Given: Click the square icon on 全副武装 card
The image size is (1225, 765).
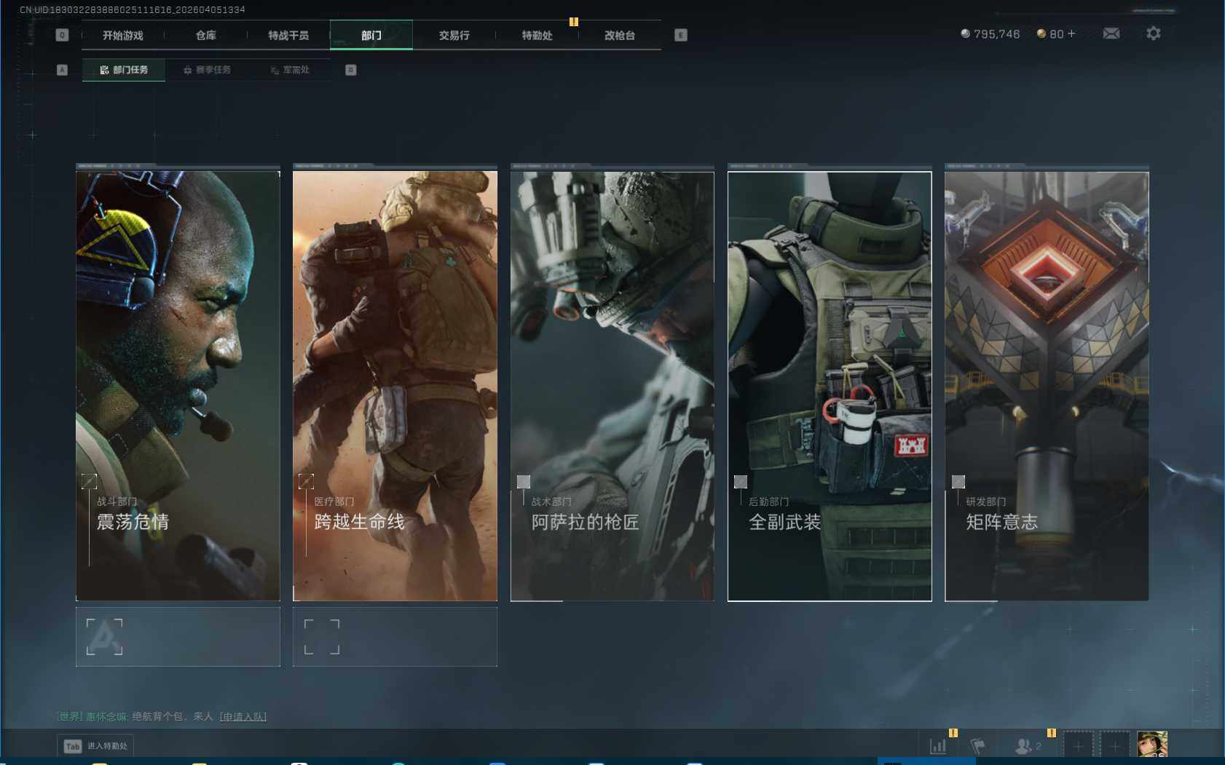Looking at the screenshot, I should (x=741, y=482).
